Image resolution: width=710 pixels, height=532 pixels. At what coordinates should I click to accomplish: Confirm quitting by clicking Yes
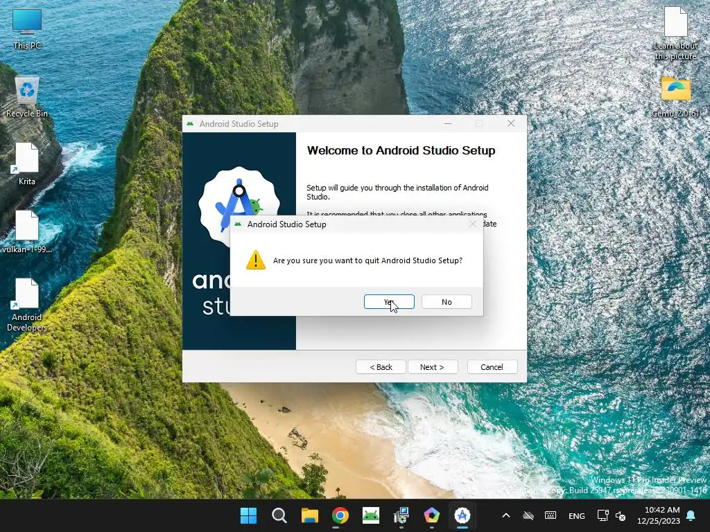point(389,302)
